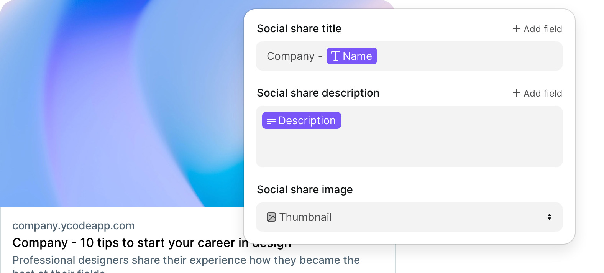Select the purple Description field chip
Viewport: 604px width, 273px height.
click(x=302, y=120)
